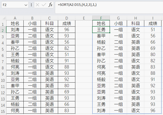The image size is (163, 115).
Task: Select column G header
Action: 118,18
